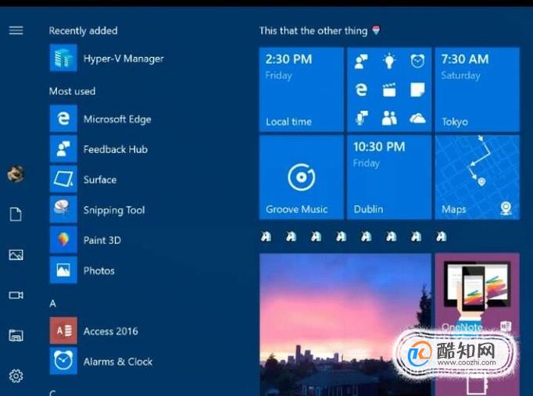Click the Surface app icon
This screenshot has height=396, width=533.
tap(63, 179)
